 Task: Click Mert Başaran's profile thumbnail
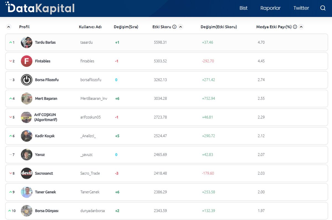(x=26, y=98)
